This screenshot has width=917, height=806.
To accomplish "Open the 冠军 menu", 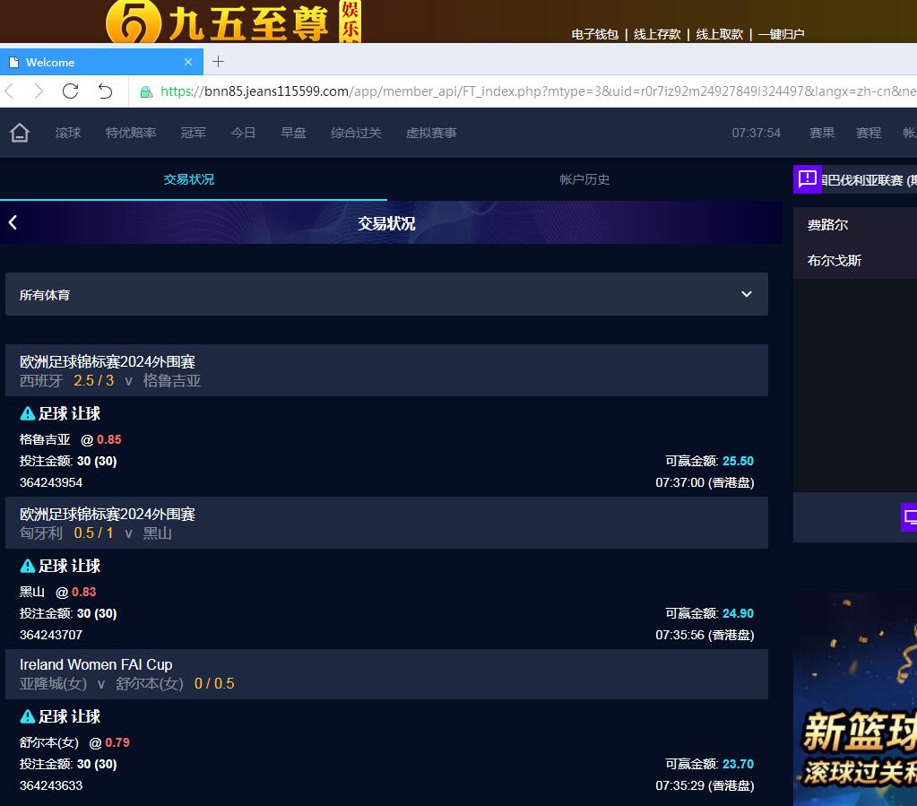I will click(x=194, y=133).
